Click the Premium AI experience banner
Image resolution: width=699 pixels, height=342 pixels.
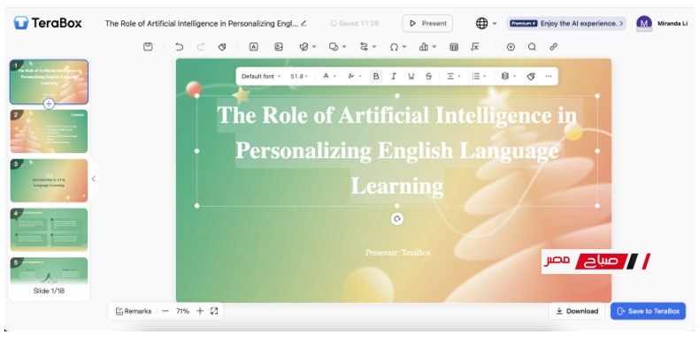(x=566, y=23)
